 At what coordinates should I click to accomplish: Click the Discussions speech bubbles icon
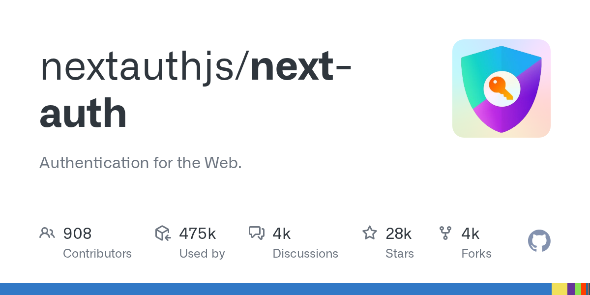point(257,233)
